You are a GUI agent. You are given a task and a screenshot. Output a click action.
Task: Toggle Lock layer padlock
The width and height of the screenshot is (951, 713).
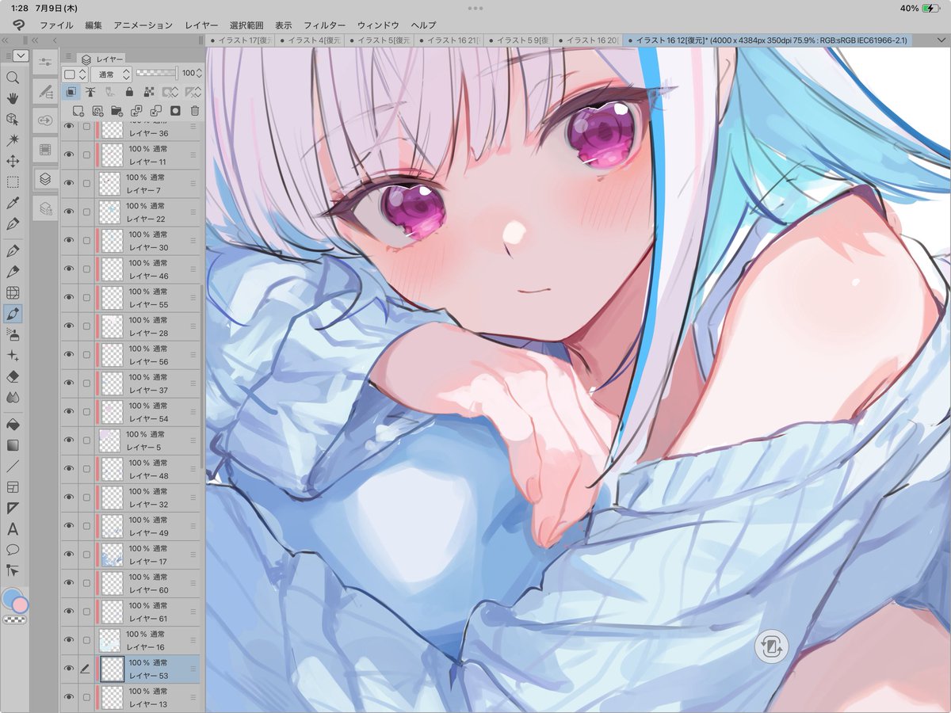[x=128, y=92]
